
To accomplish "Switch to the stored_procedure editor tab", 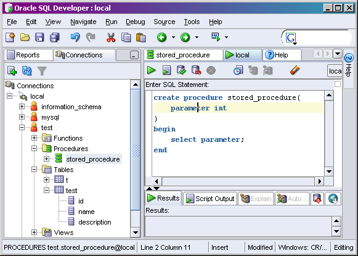I will click(184, 55).
